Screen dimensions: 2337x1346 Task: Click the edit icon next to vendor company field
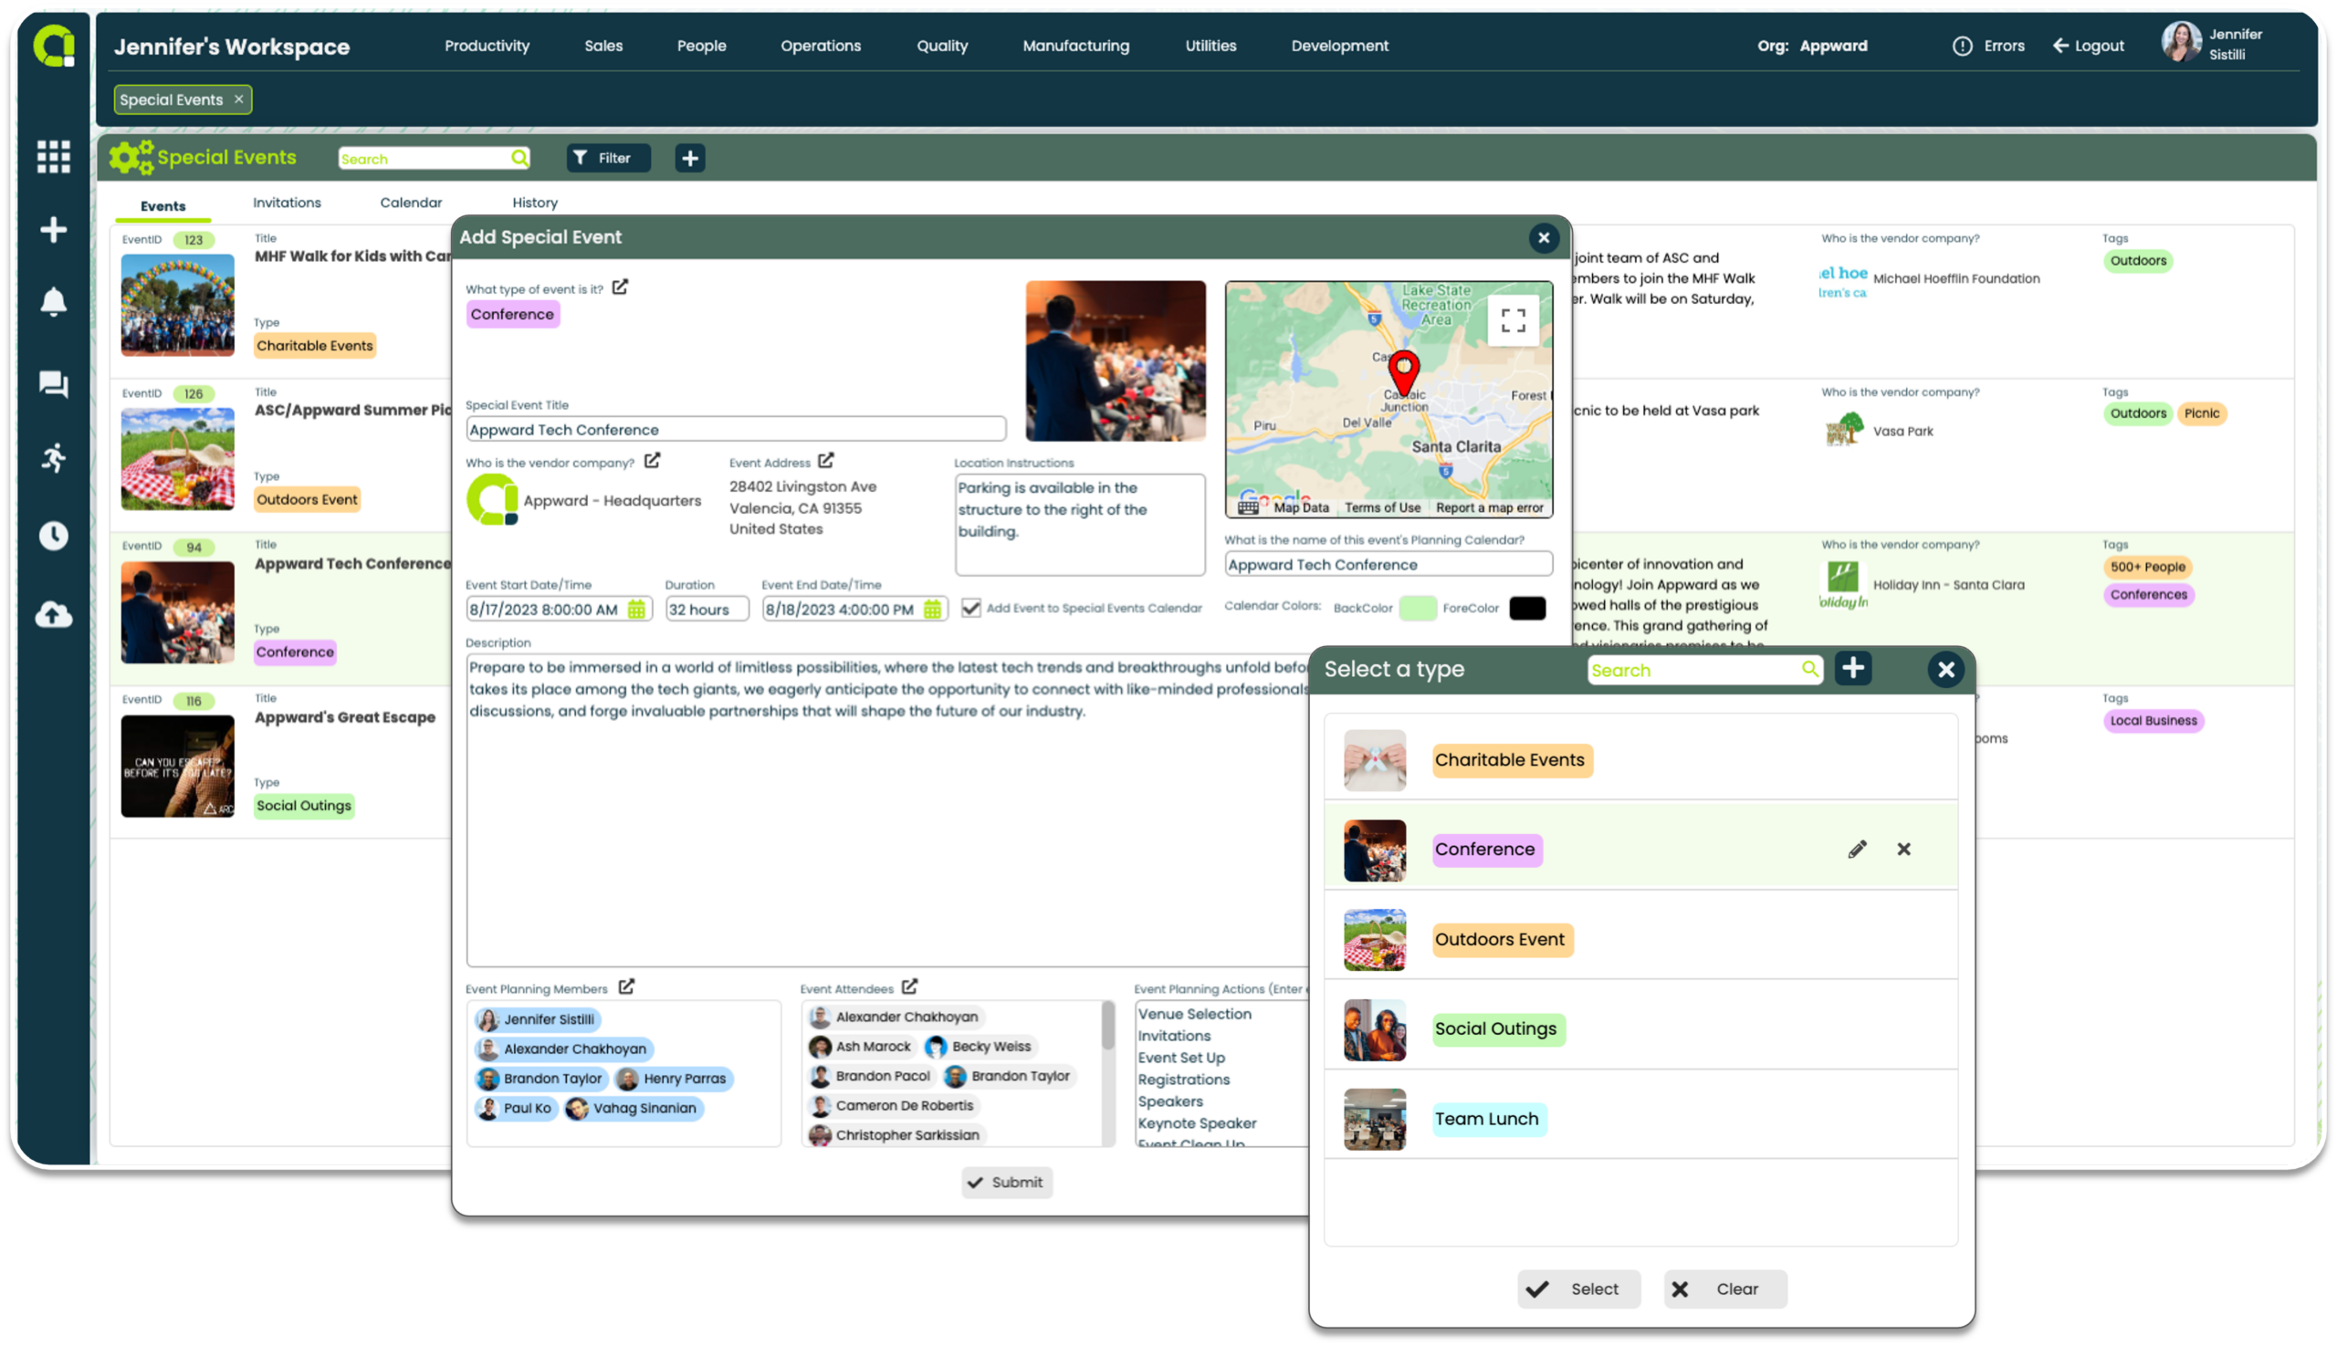[654, 462]
